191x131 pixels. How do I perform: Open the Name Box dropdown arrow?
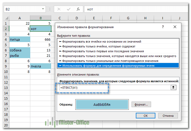click(x=43, y=9)
